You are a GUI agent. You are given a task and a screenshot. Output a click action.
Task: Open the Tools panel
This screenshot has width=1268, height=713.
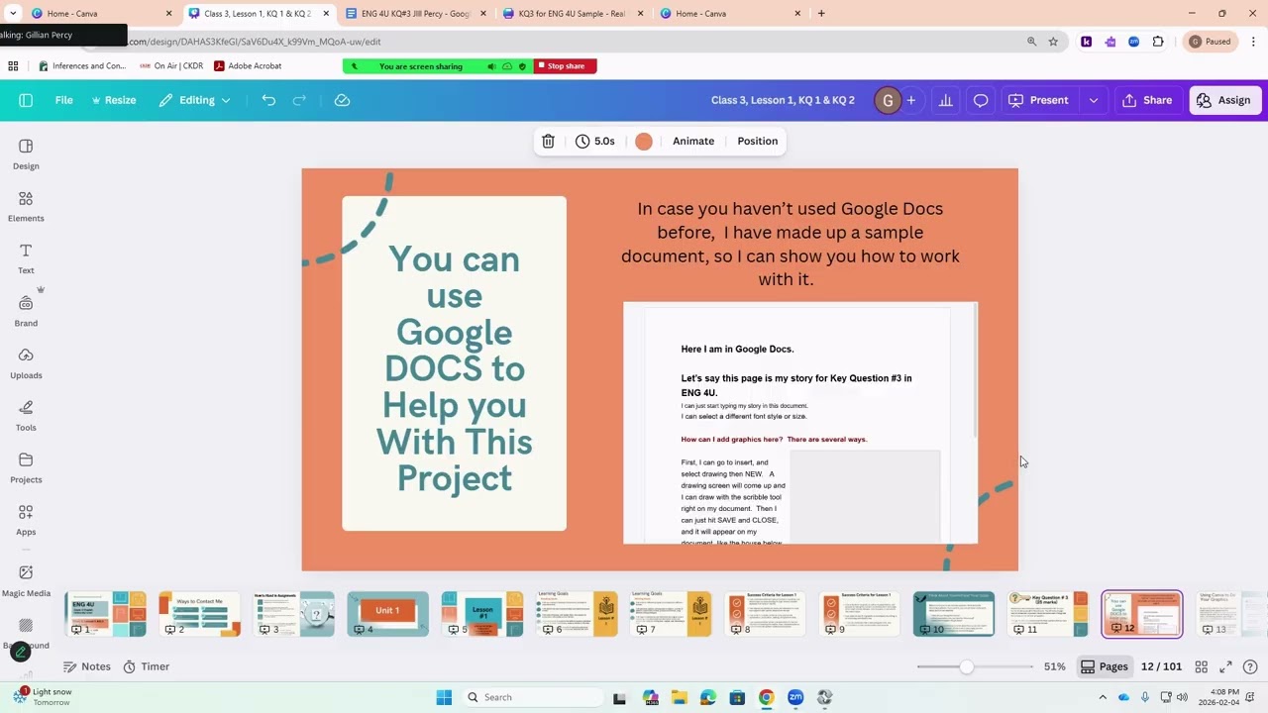pyautogui.click(x=26, y=416)
